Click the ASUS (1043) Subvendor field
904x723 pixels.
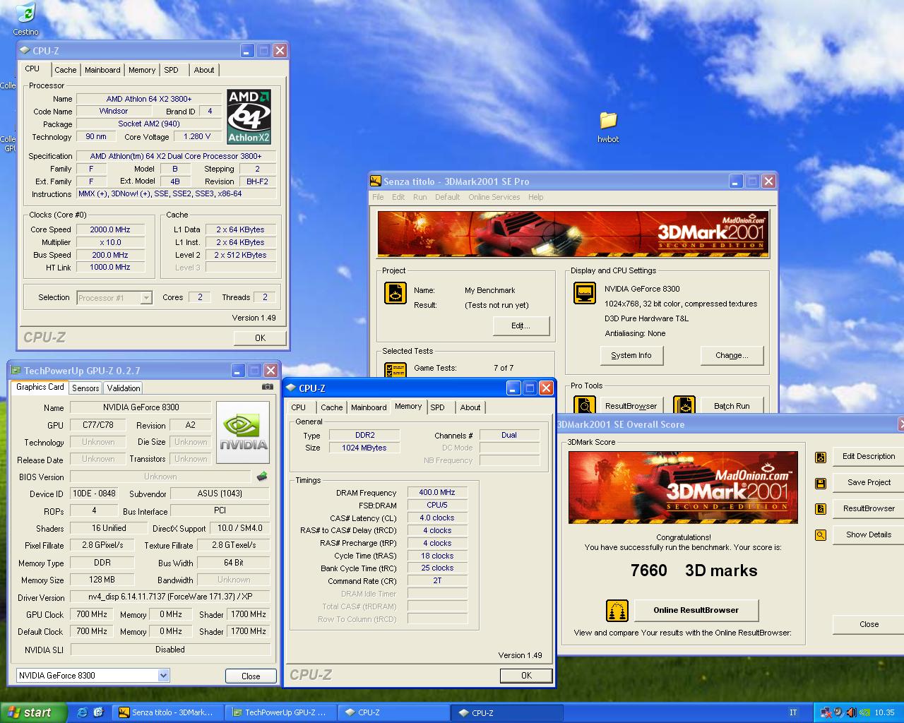(x=220, y=494)
